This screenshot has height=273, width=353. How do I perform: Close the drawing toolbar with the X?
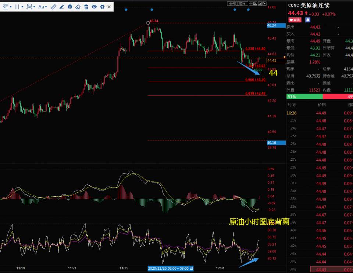[109, 7]
